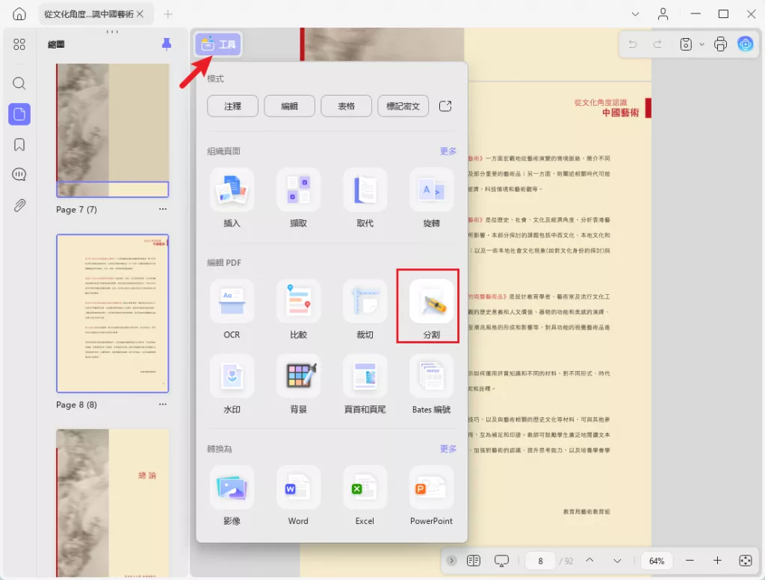
Task: Show more Convert To (轉換為) options
Action: tap(448, 449)
